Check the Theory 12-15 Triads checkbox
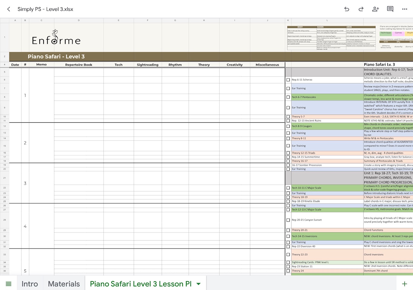The width and height of the screenshot is (413, 290). 288,153
